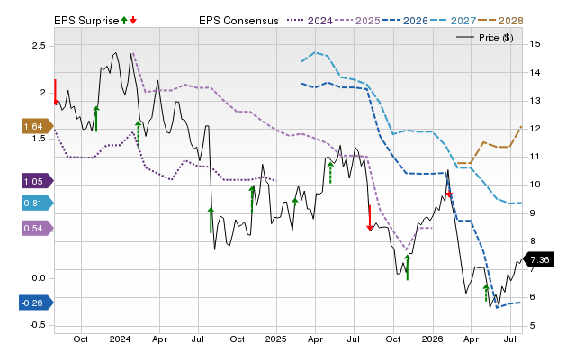This screenshot has height=344, width=576.
Task: Click the 2027 EPS consensus legend entry
Action: (x=453, y=21)
